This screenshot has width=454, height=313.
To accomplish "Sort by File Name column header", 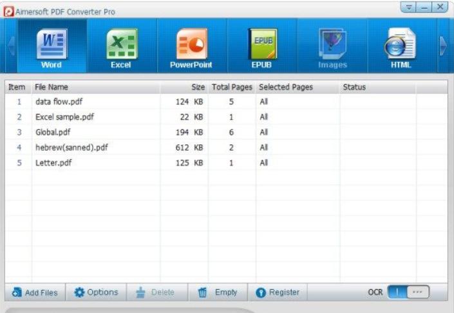I will tap(95, 87).
